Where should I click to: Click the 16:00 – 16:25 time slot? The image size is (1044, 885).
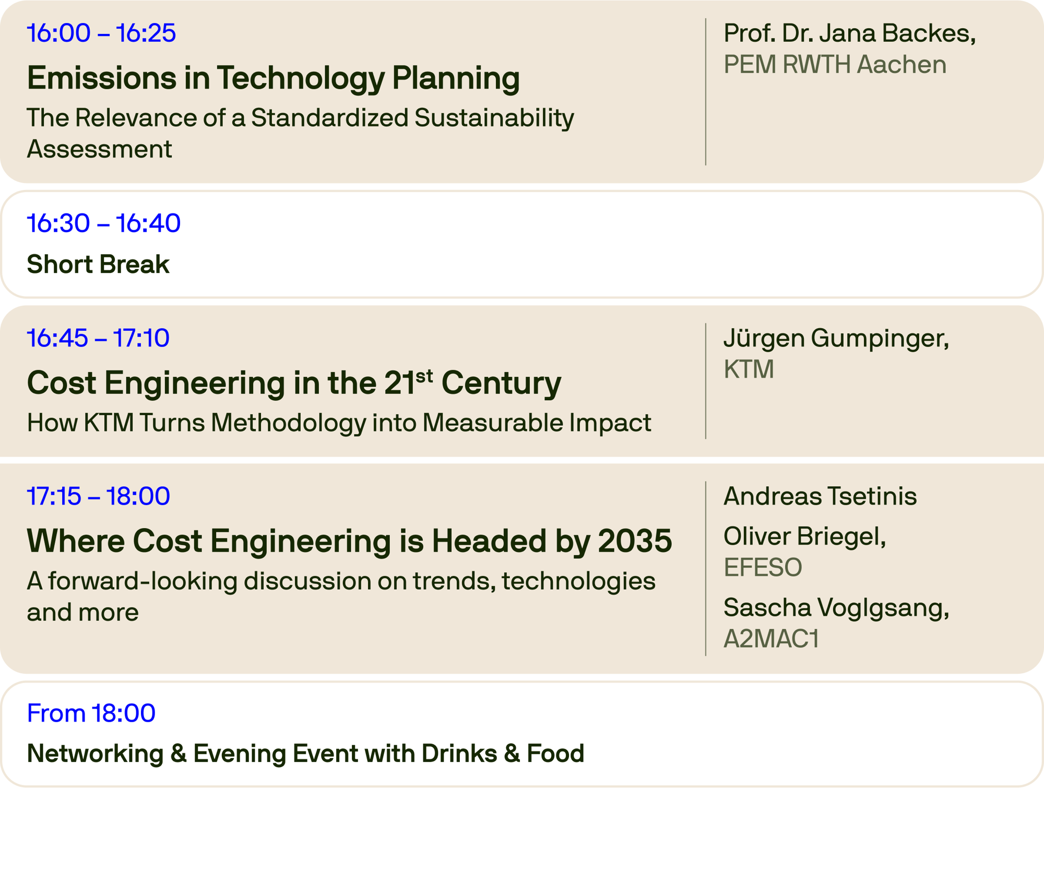click(x=101, y=33)
